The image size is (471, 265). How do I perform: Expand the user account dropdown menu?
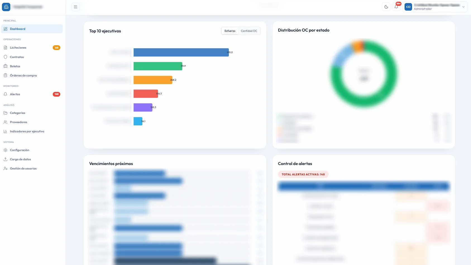[x=463, y=7]
